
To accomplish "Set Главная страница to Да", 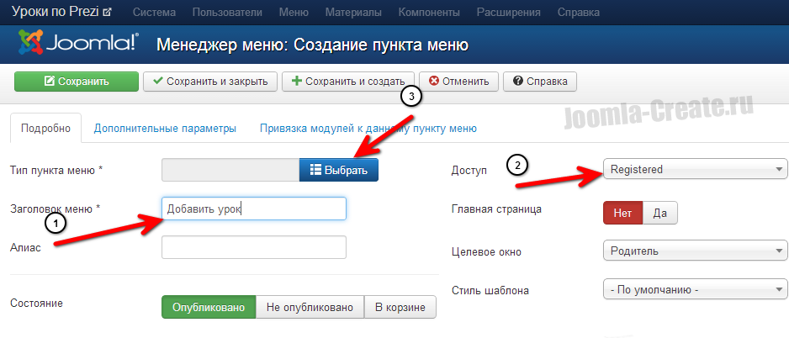I will [660, 213].
